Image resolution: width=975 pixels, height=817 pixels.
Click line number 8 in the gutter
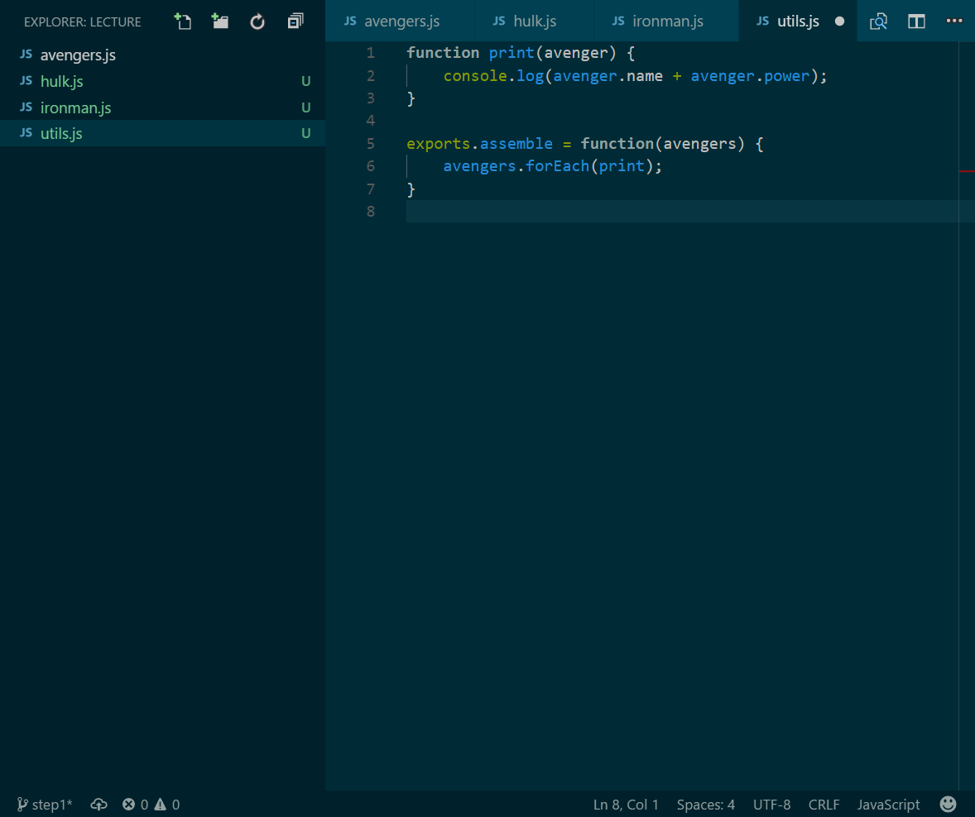[x=371, y=211]
